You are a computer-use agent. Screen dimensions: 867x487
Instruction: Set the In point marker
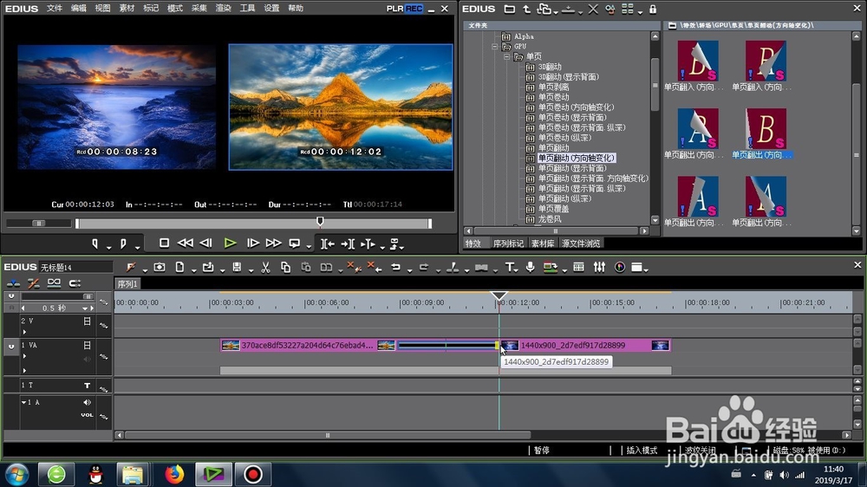pos(95,243)
